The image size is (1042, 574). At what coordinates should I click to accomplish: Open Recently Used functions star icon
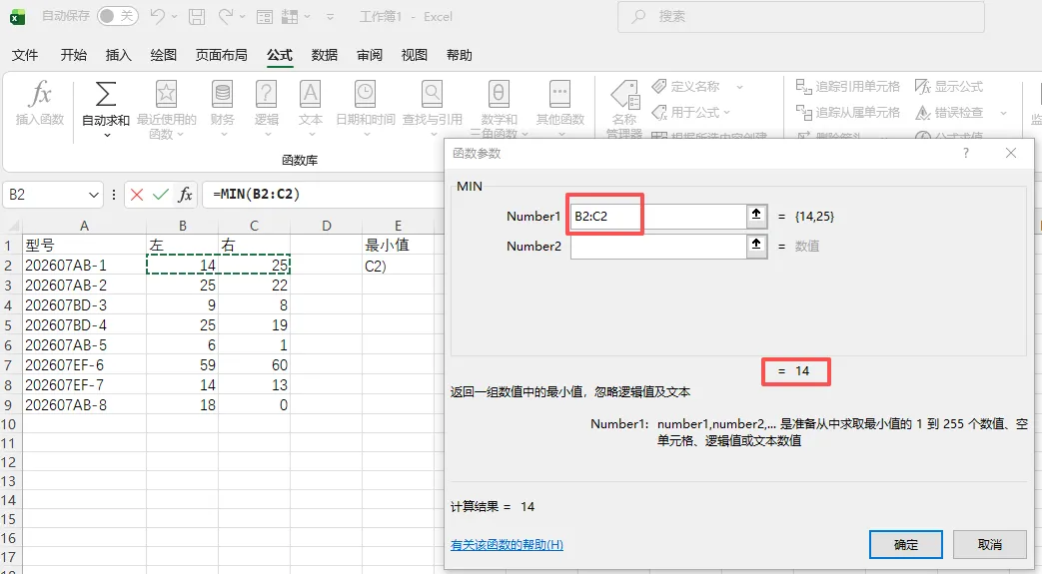point(166,94)
